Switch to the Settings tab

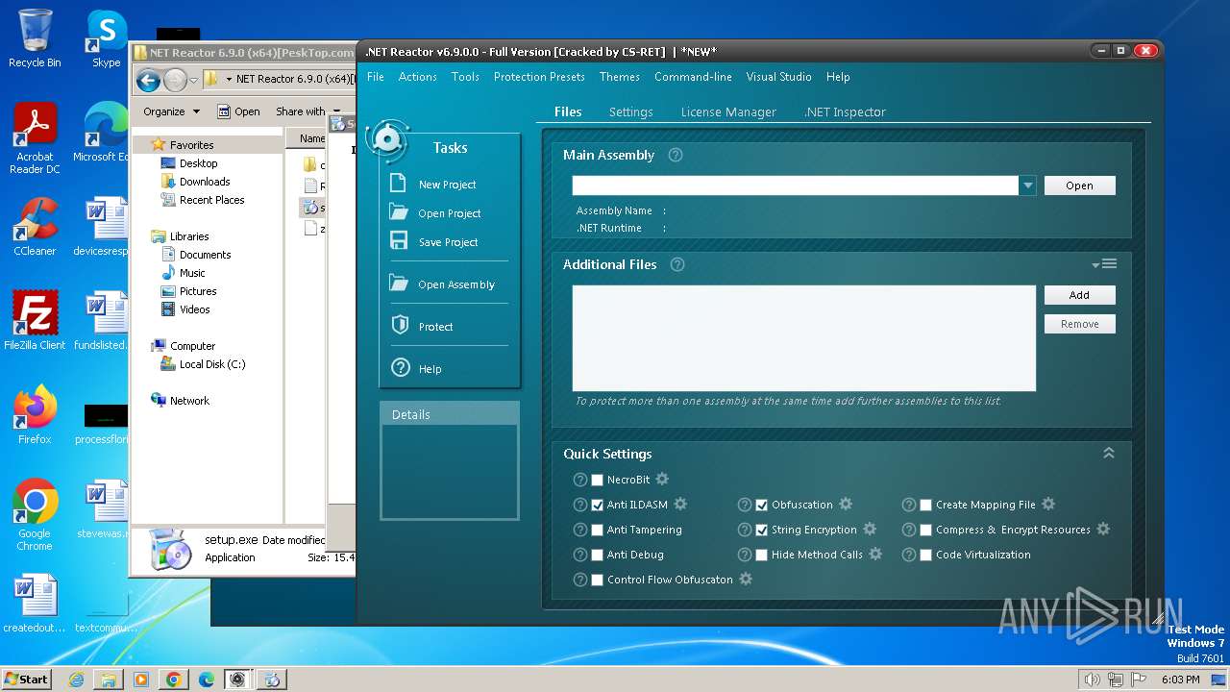point(631,111)
